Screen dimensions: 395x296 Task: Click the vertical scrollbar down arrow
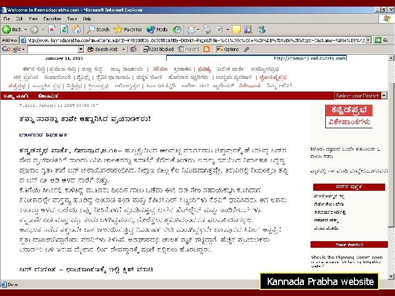(x=391, y=276)
